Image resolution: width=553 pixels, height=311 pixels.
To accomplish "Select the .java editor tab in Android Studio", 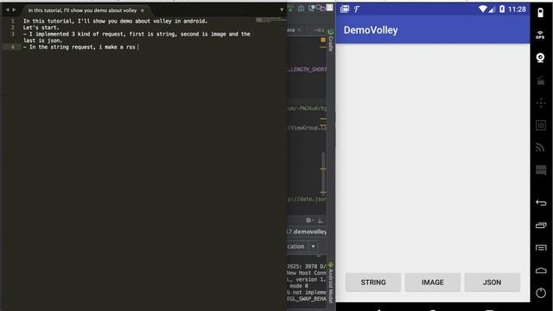I will tap(295, 30).
